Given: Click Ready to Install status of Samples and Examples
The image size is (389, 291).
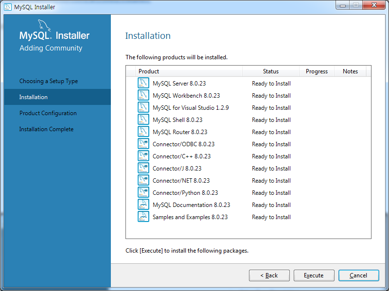Looking at the screenshot, I should point(271,217).
